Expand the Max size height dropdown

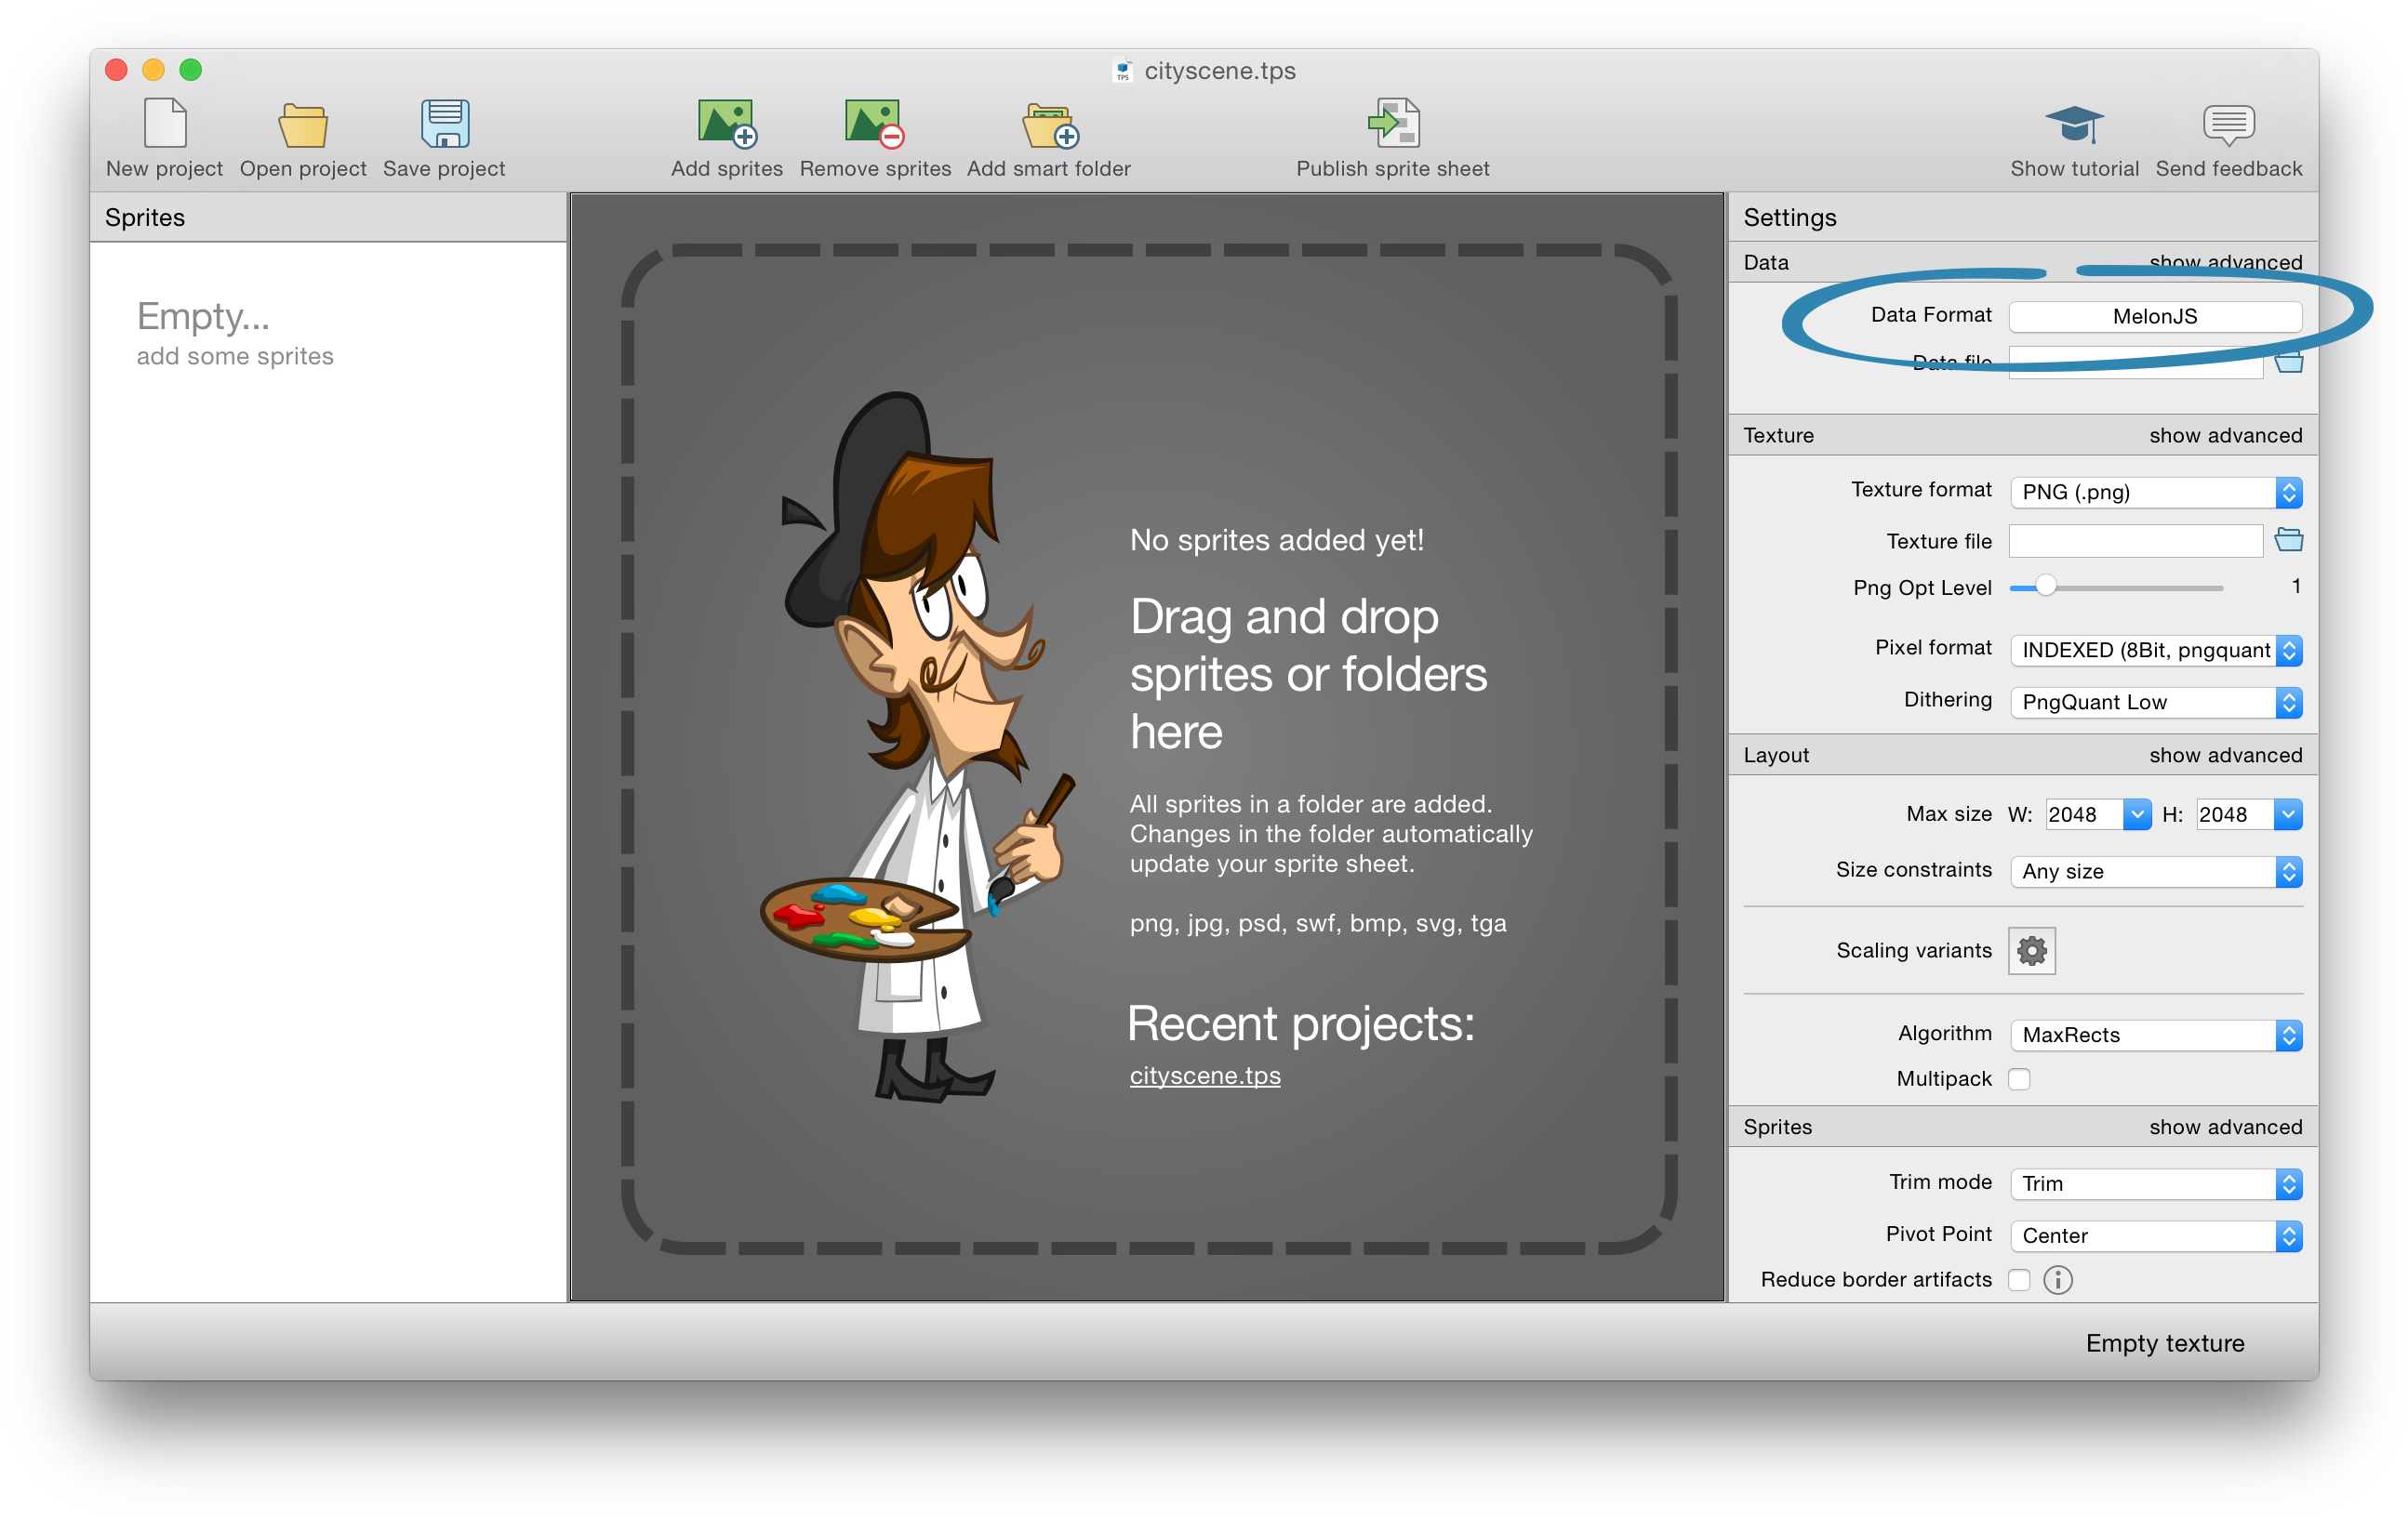pos(2287,814)
